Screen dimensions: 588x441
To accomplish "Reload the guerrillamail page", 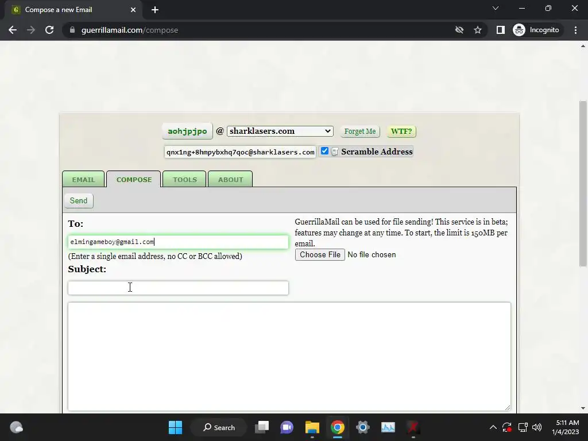I will pos(49,30).
